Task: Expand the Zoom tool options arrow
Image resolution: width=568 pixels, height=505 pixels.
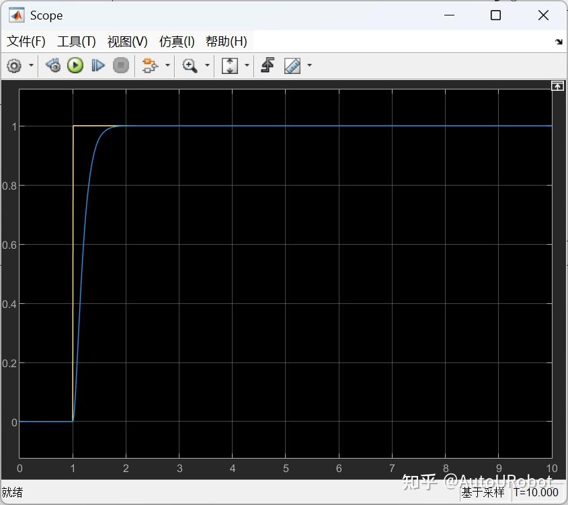Action: coord(207,66)
